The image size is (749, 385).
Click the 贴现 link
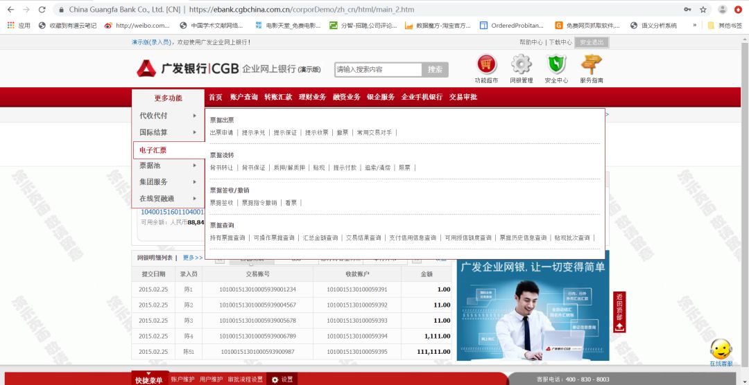click(319, 168)
